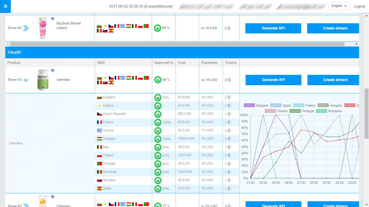The width and height of the screenshot is (369, 207).
Task: Toggle Bulgaria series in chart legend
Action: (256, 105)
